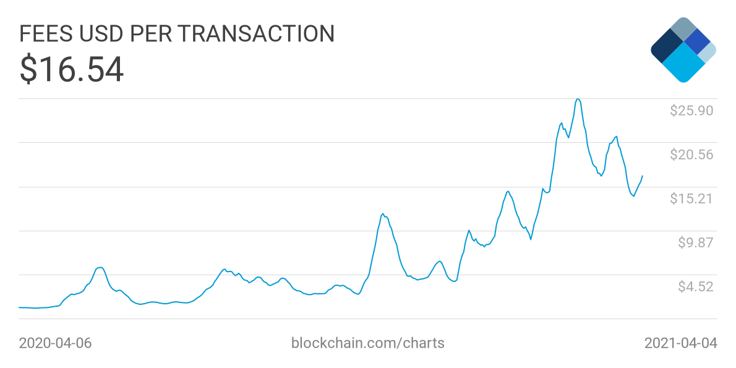Click the 2021-04-04 end date label

[680, 343]
